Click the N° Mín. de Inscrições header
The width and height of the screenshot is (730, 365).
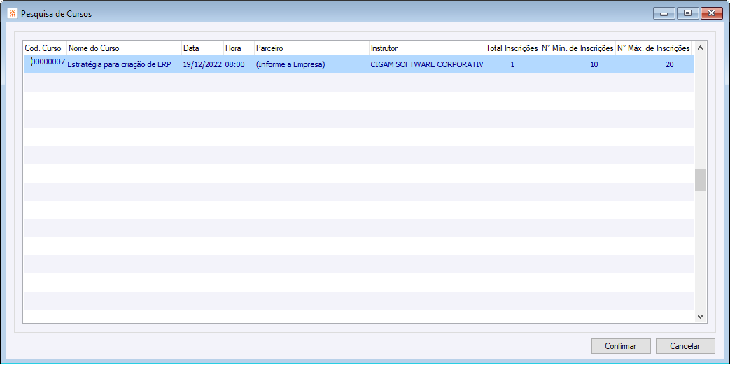coord(577,48)
